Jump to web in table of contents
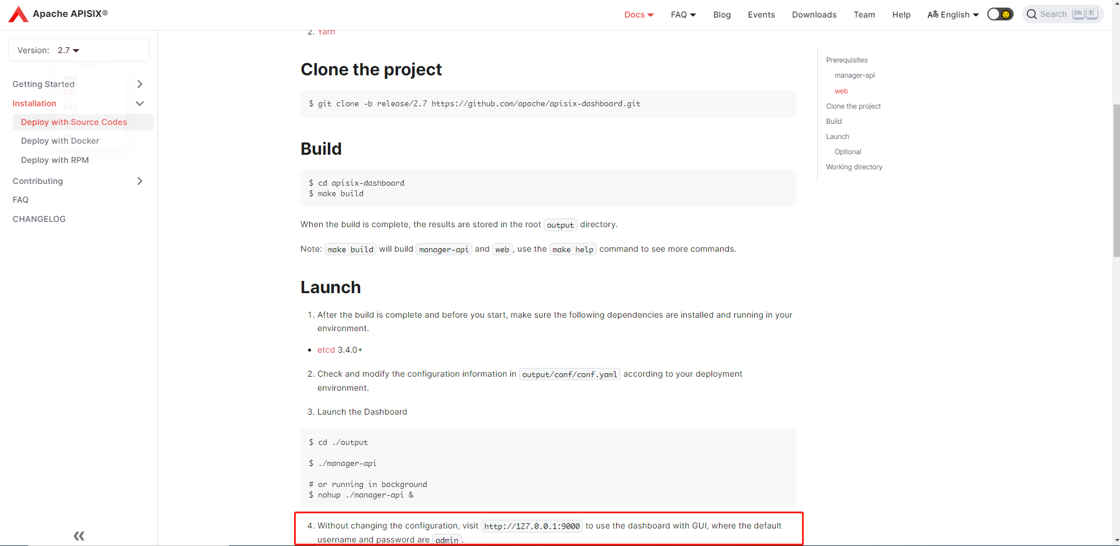Image resolution: width=1120 pixels, height=546 pixels. coord(841,91)
